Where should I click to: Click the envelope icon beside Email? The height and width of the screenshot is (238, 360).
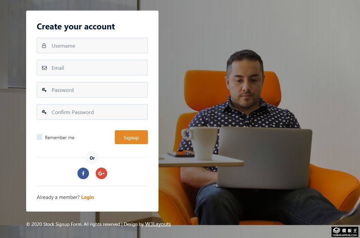(44, 68)
